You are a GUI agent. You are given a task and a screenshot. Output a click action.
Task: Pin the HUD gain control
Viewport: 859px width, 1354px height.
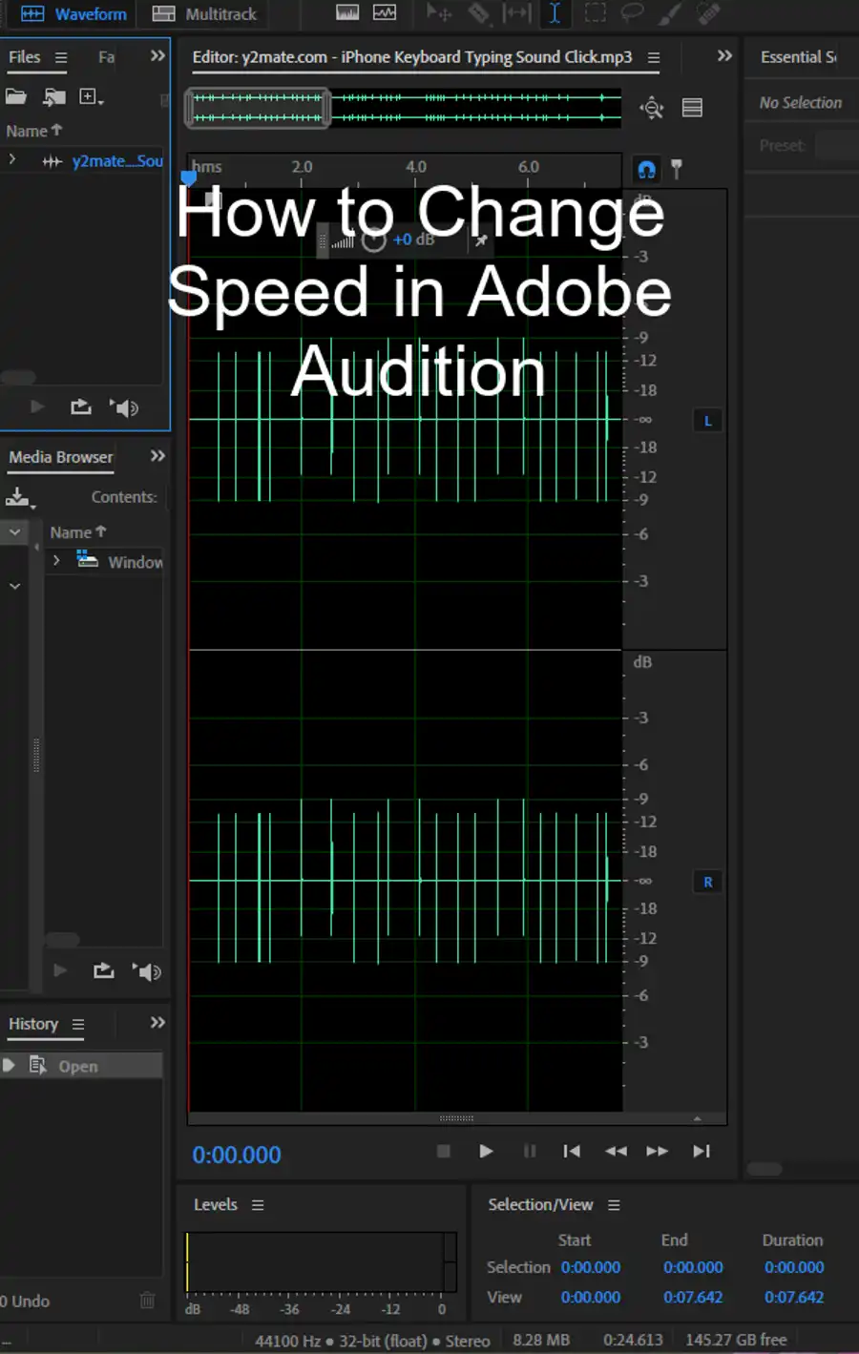481,240
